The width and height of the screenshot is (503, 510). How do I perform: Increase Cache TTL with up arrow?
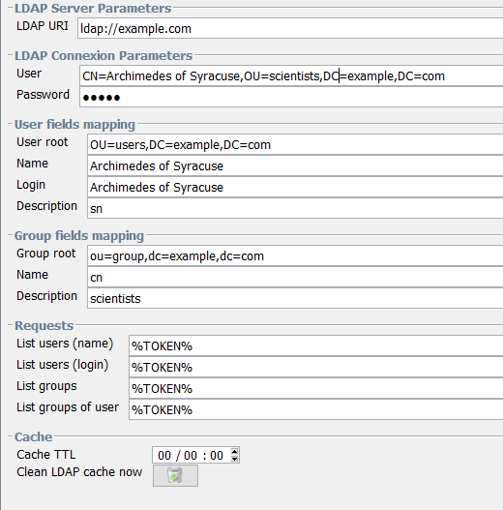(x=234, y=452)
